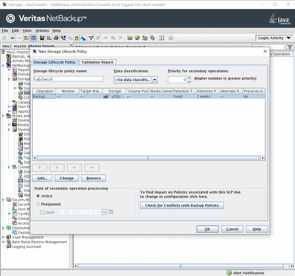Click the Add... button
The image size is (295, 276).
point(42,178)
